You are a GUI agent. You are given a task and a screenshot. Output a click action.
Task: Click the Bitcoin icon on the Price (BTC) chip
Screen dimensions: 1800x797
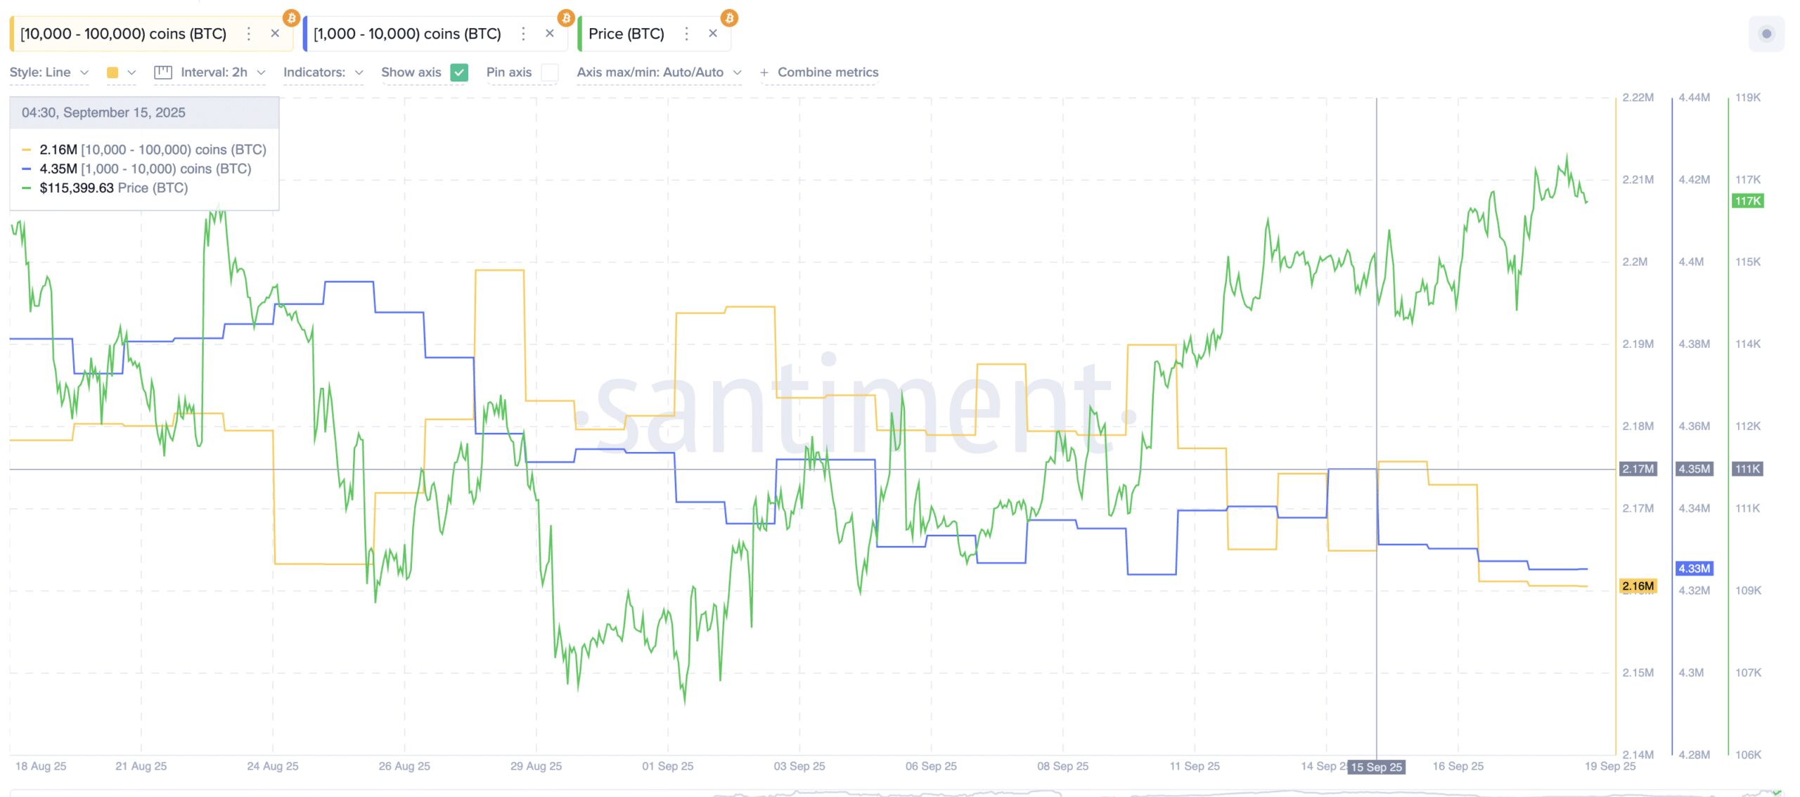tap(728, 16)
